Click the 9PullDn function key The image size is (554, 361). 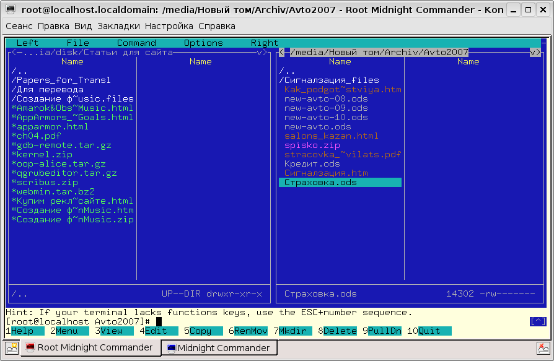tap(382, 331)
